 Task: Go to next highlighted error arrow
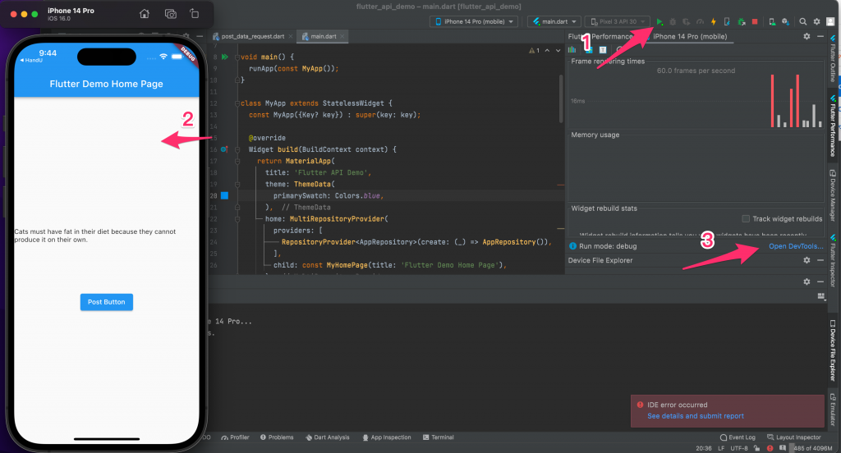[558, 50]
